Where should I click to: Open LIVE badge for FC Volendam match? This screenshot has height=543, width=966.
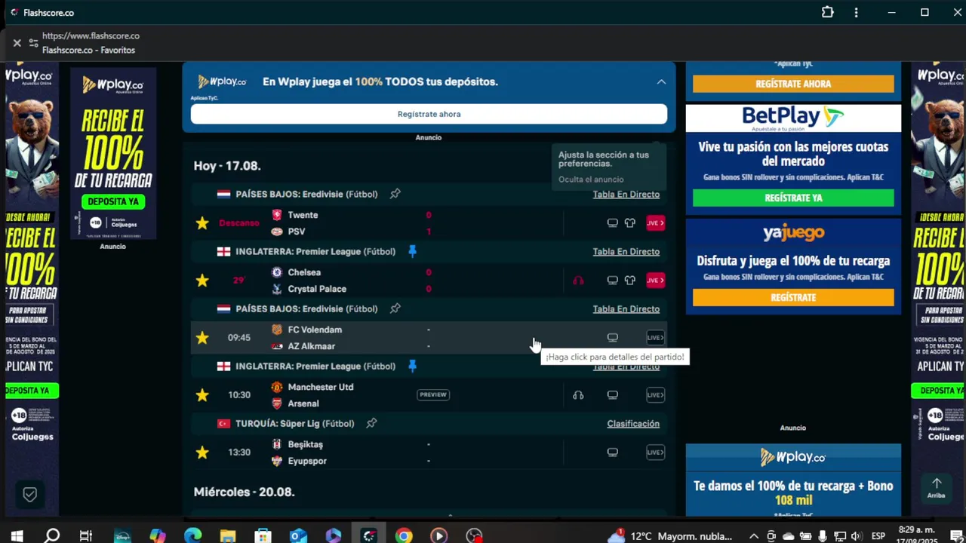(x=655, y=338)
